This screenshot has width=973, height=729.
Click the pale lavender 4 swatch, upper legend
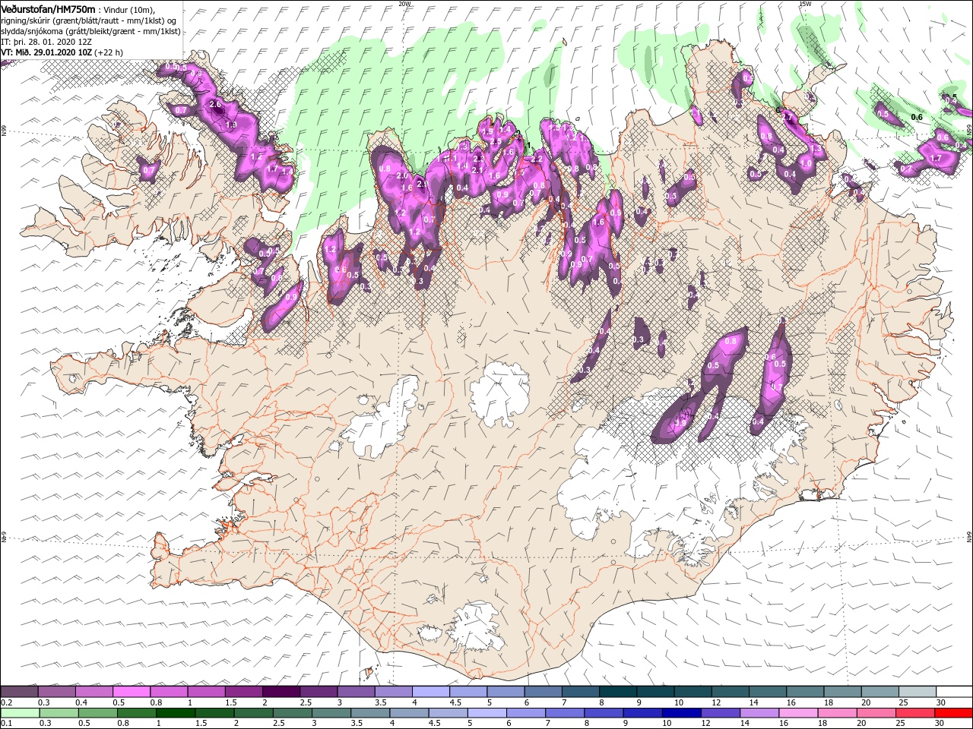(x=431, y=692)
